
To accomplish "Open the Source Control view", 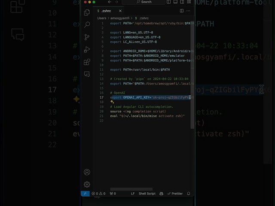I will (87, 37).
